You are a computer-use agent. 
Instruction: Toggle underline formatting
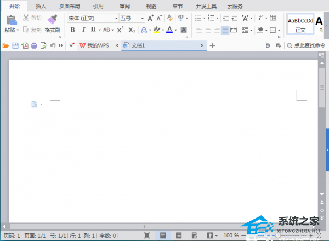(x=93, y=30)
